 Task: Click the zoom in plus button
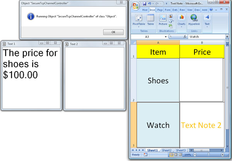(222, 155)
